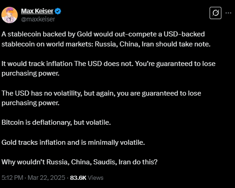Open the three-dot more options menu
Screen dimensions: 235x188
click(228, 13)
